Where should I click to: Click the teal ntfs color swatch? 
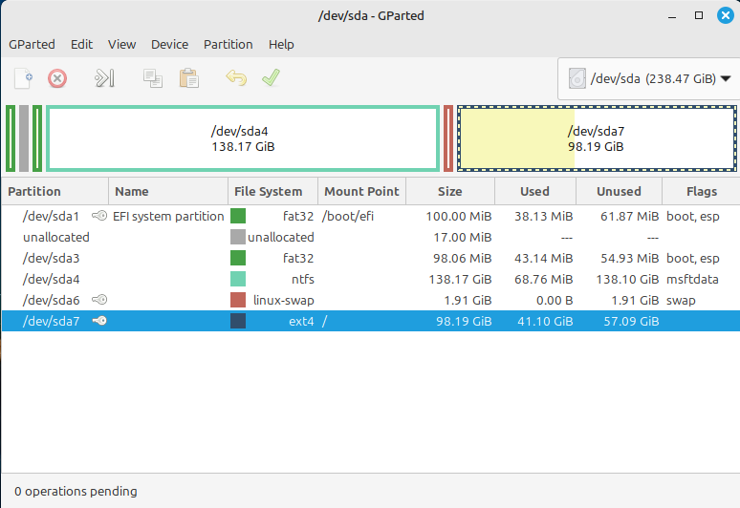click(238, 279)
